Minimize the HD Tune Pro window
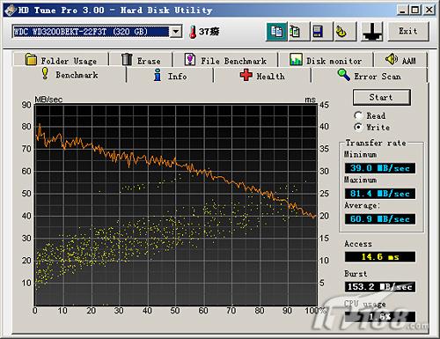This screenshot has width=440, height=339. (x=402, y=11)
